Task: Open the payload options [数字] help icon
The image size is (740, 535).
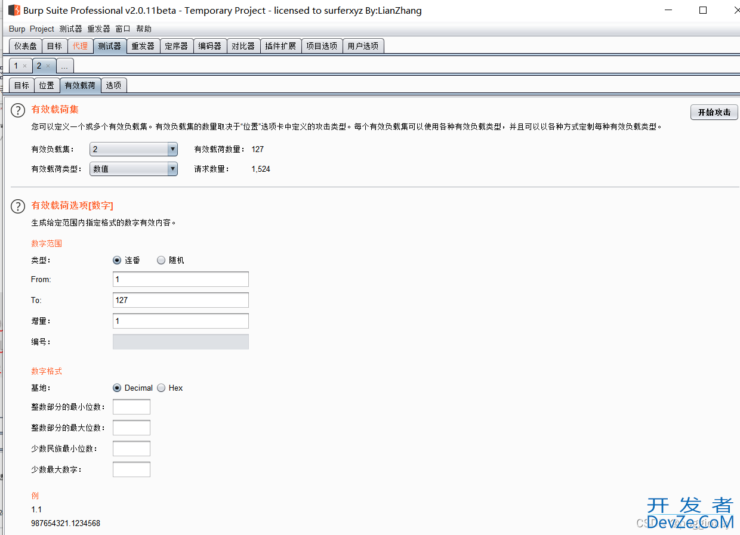Action: click(18, 206)
